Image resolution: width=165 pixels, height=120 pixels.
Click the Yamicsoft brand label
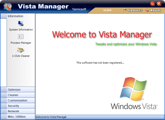point(79,9)
